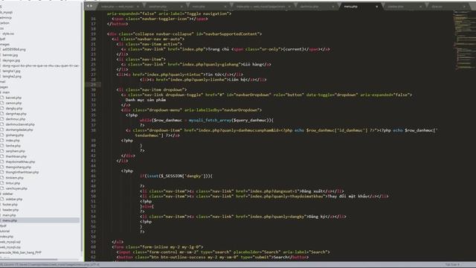Open sanpham.php in the sidebar
The height and width of the screenshot is (268, 476).
[15, 151]
